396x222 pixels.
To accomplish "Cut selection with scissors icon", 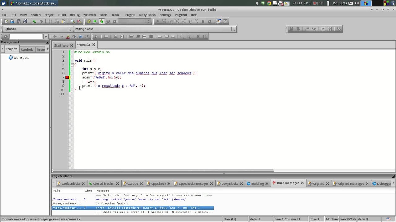I will (x=50, y=21).
